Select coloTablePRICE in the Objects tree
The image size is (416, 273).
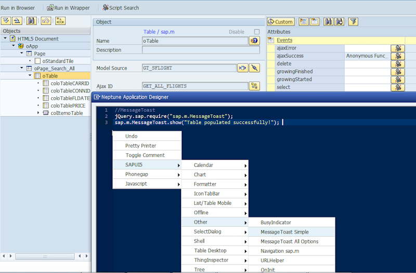click(68, 106)
